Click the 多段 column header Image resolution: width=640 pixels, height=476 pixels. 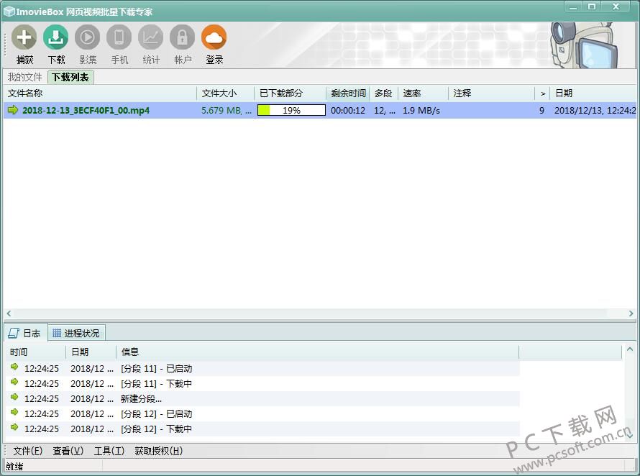click(384, 93)
